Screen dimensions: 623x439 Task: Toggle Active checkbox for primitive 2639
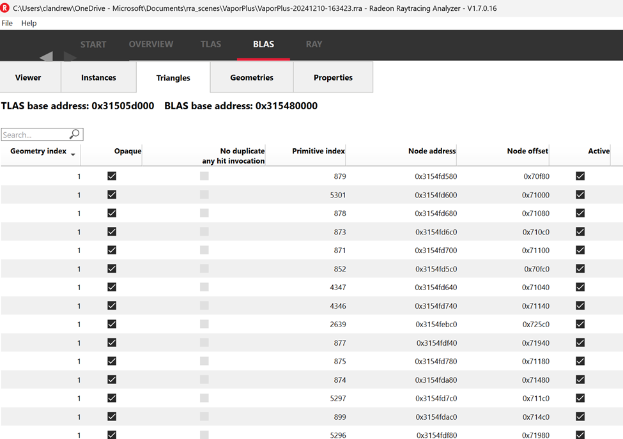[x=580, y=324]
